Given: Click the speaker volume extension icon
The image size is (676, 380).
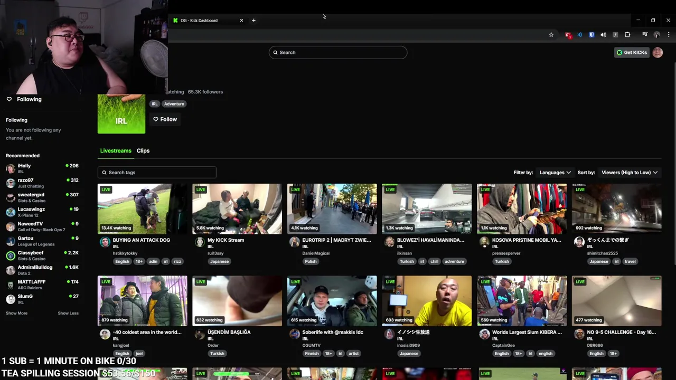Looking at the screenshot, I should pos(603,35).
